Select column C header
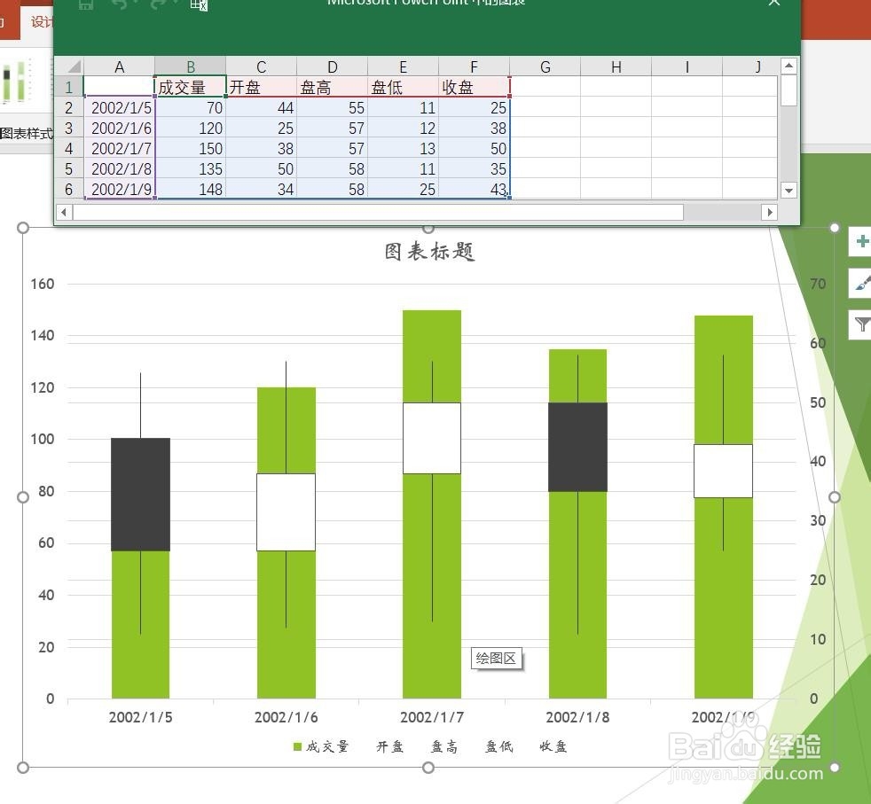 pyautogui.click(x=261, y=67)
